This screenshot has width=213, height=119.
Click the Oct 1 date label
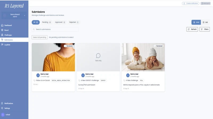[x=36, y=84]
